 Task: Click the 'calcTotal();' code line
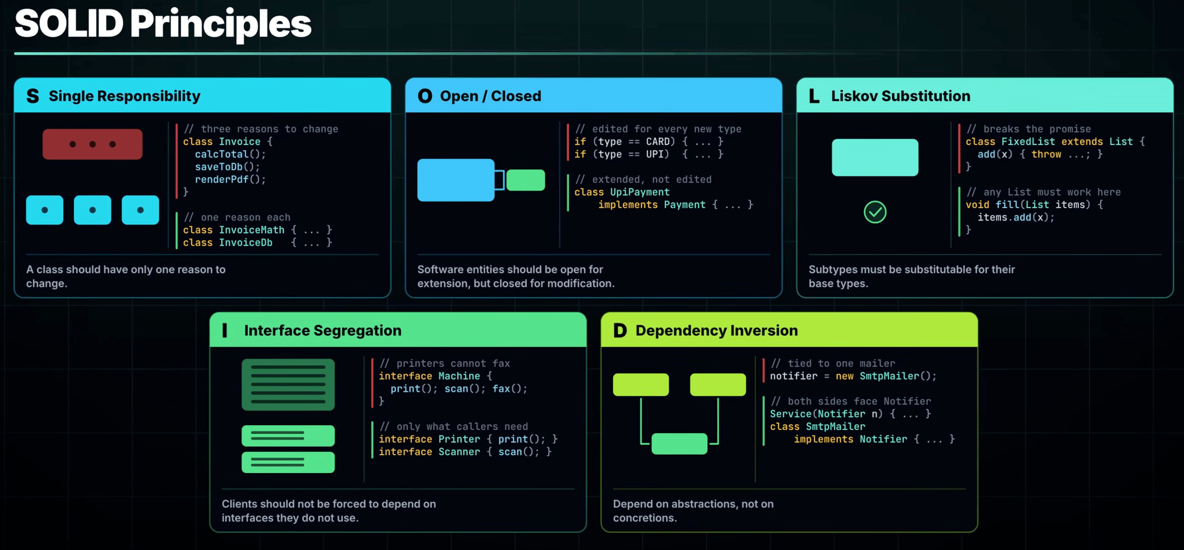[x=230, y=154]
